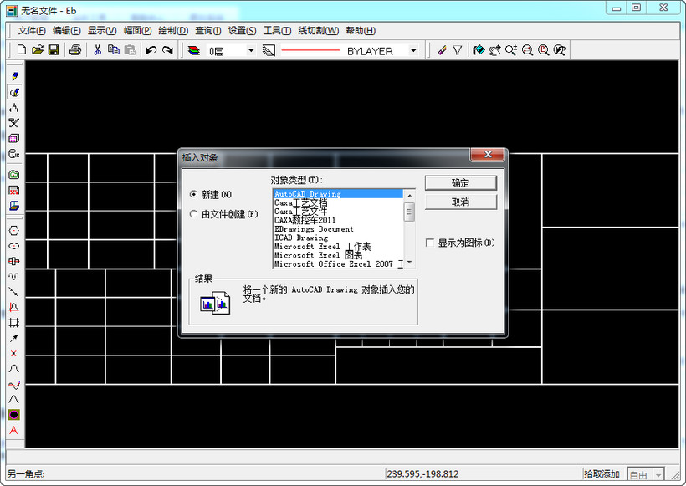Select the scissors curve edit tool
Screen dimensions: 686x486
[x=14, y=123]
